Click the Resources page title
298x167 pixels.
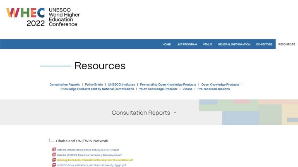(100, 66)
